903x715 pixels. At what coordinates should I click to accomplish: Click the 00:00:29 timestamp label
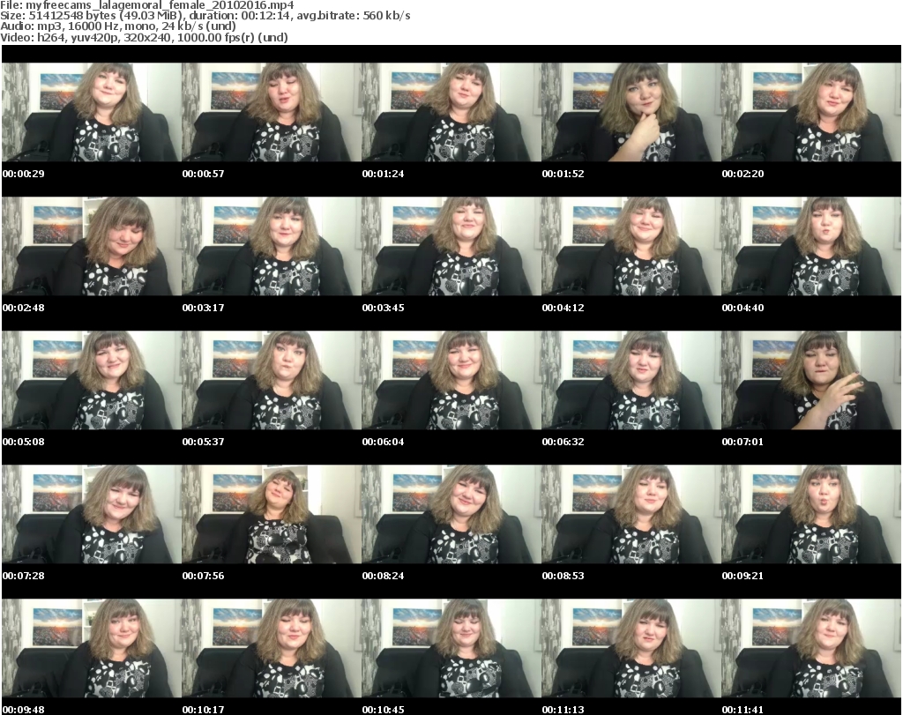pos(24,174)
